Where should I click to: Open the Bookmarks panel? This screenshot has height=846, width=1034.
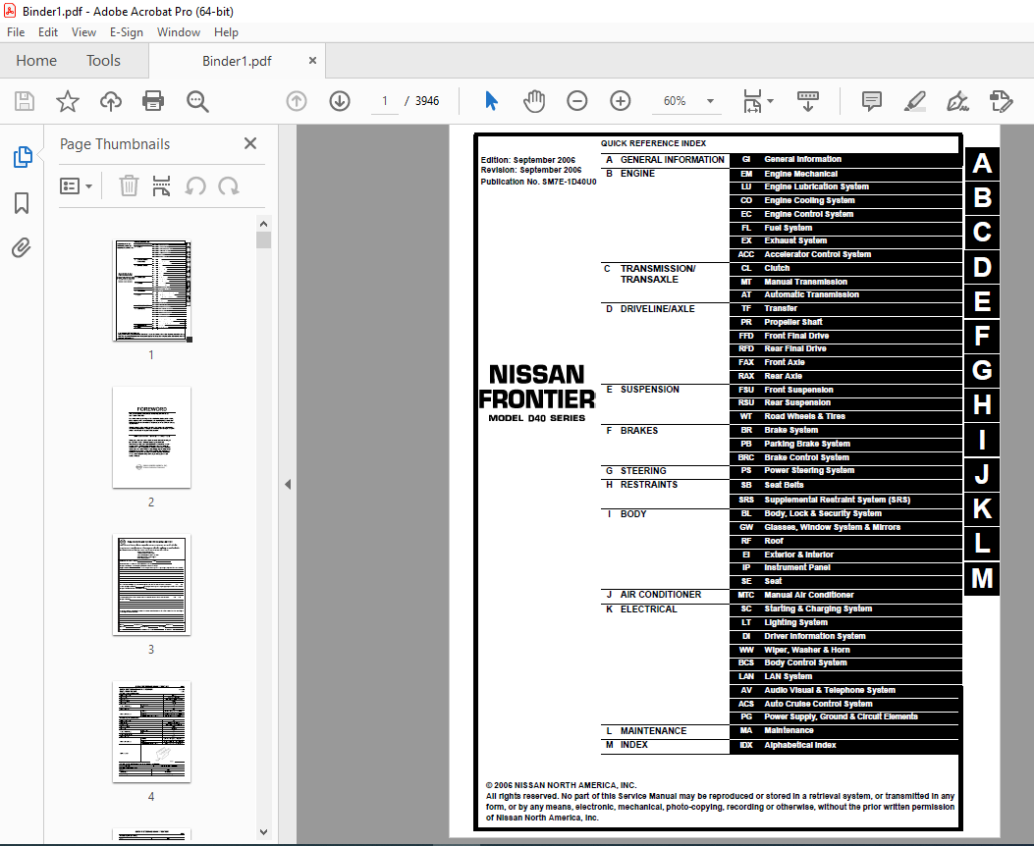pyautogui.click(x=21, y=203)
